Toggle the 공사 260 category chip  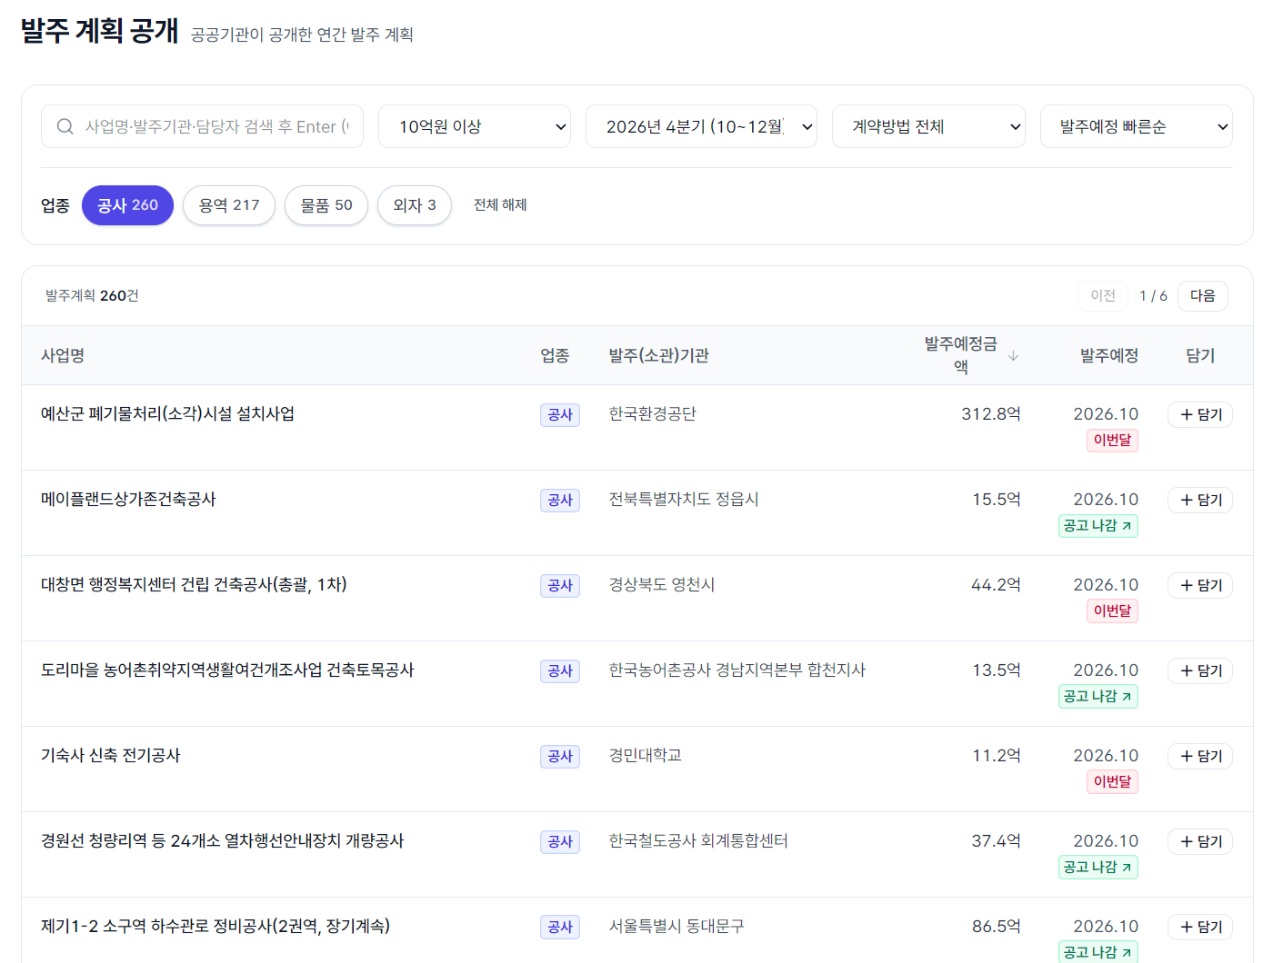point(127,205)
